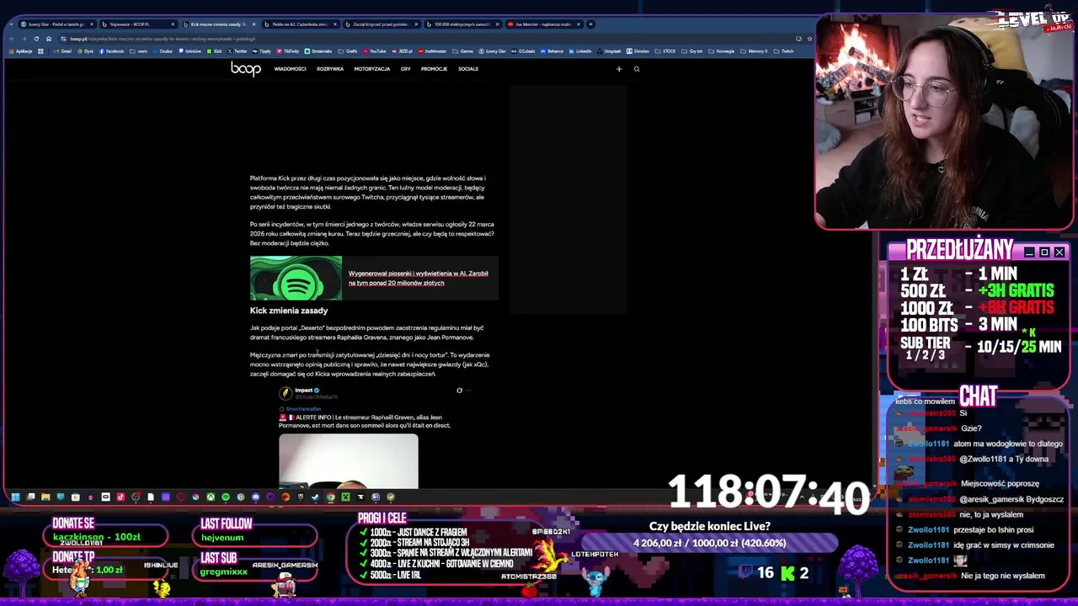The image size is (1078, 606).
Task: Open the LinkedIn bookmark
Action: (579, 51)
